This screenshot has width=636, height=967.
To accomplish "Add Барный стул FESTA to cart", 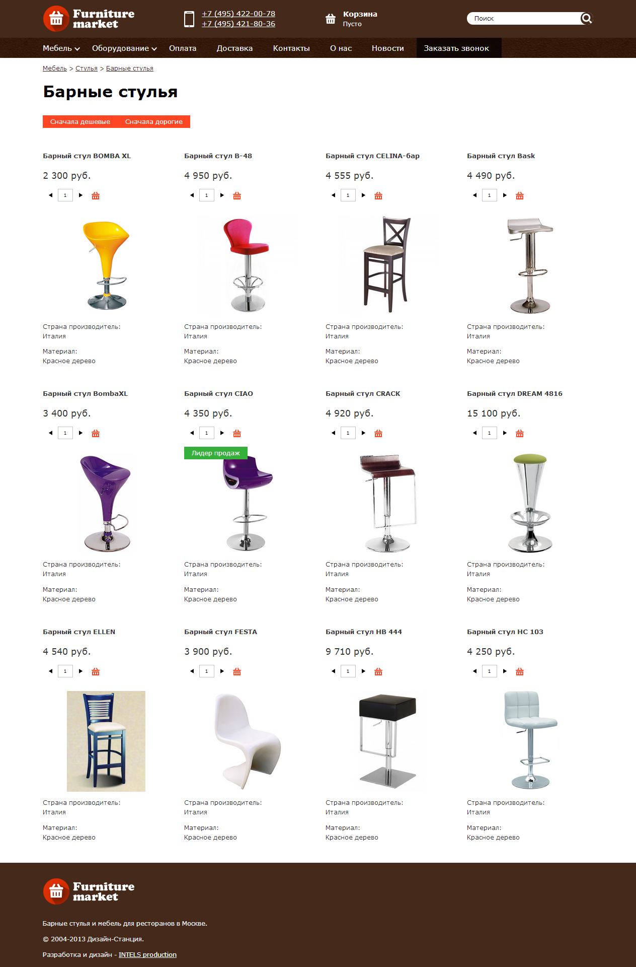I will pyautogui.click(x=237, y=671).
